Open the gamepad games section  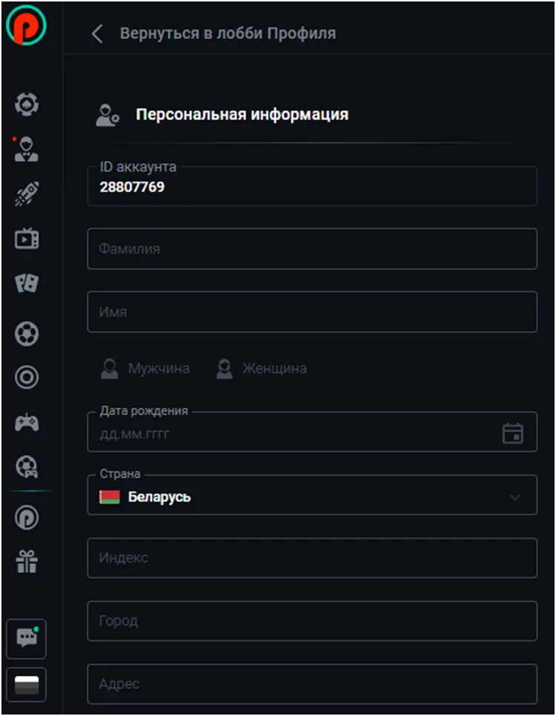[27, 423]
